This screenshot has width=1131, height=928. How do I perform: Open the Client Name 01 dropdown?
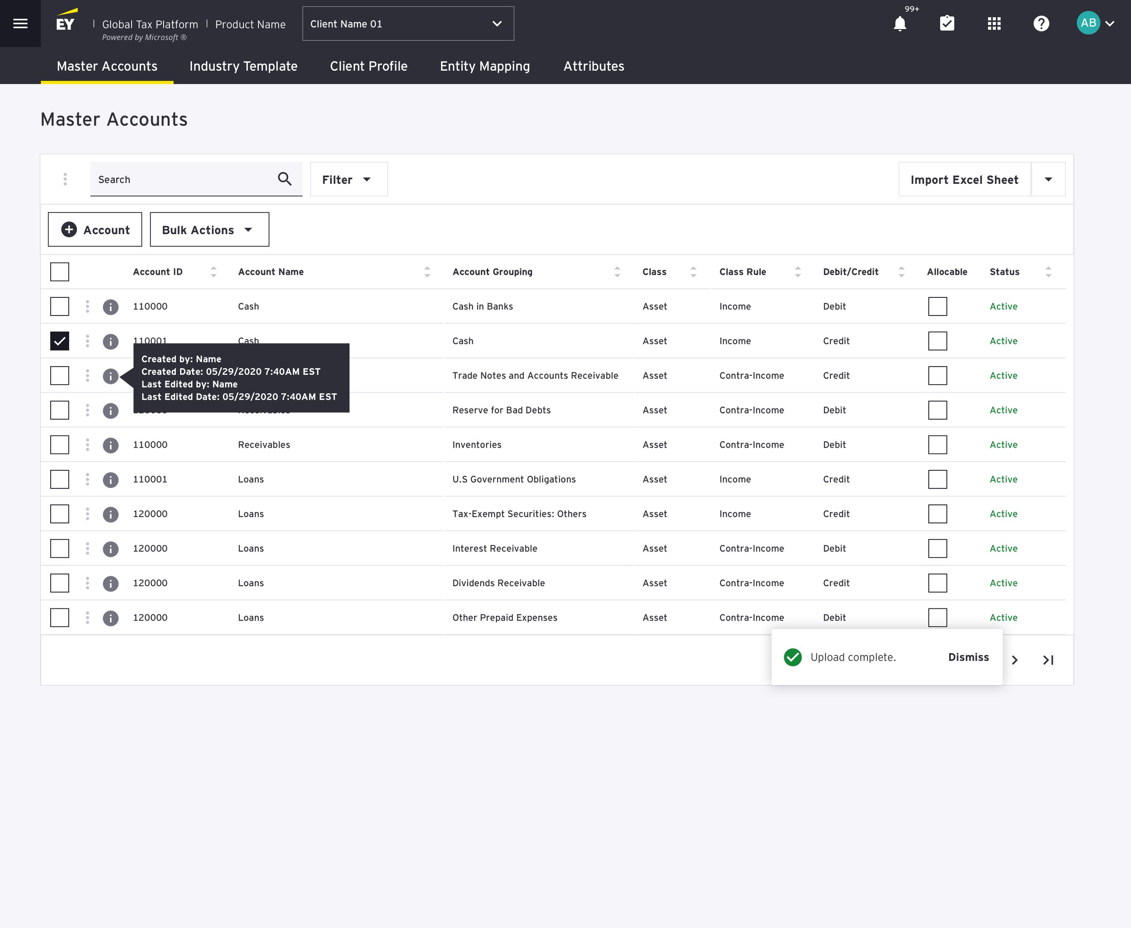tap(408, 24)
